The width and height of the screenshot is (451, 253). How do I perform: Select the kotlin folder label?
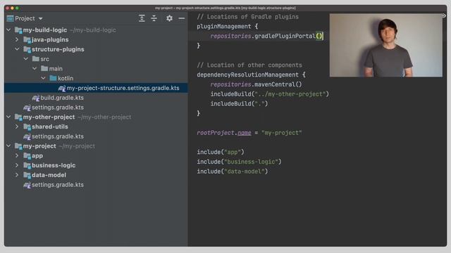[x=66, y=78]
